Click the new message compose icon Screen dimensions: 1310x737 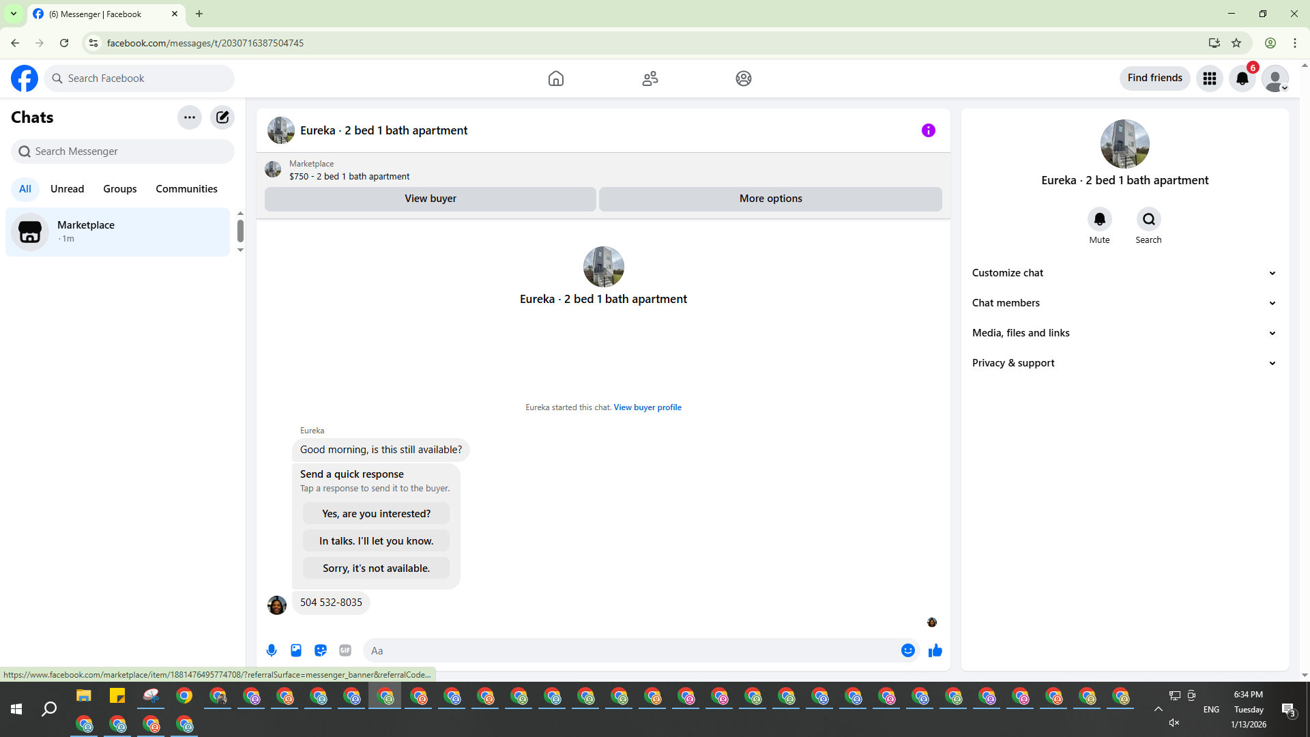[x=222, y=117]
